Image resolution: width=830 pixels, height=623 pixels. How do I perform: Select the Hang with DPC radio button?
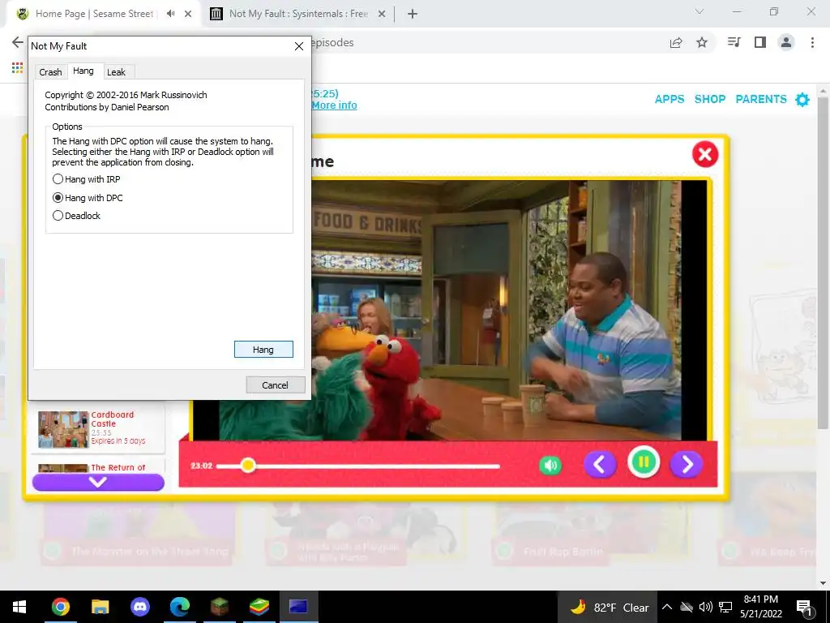click(58, 198)
